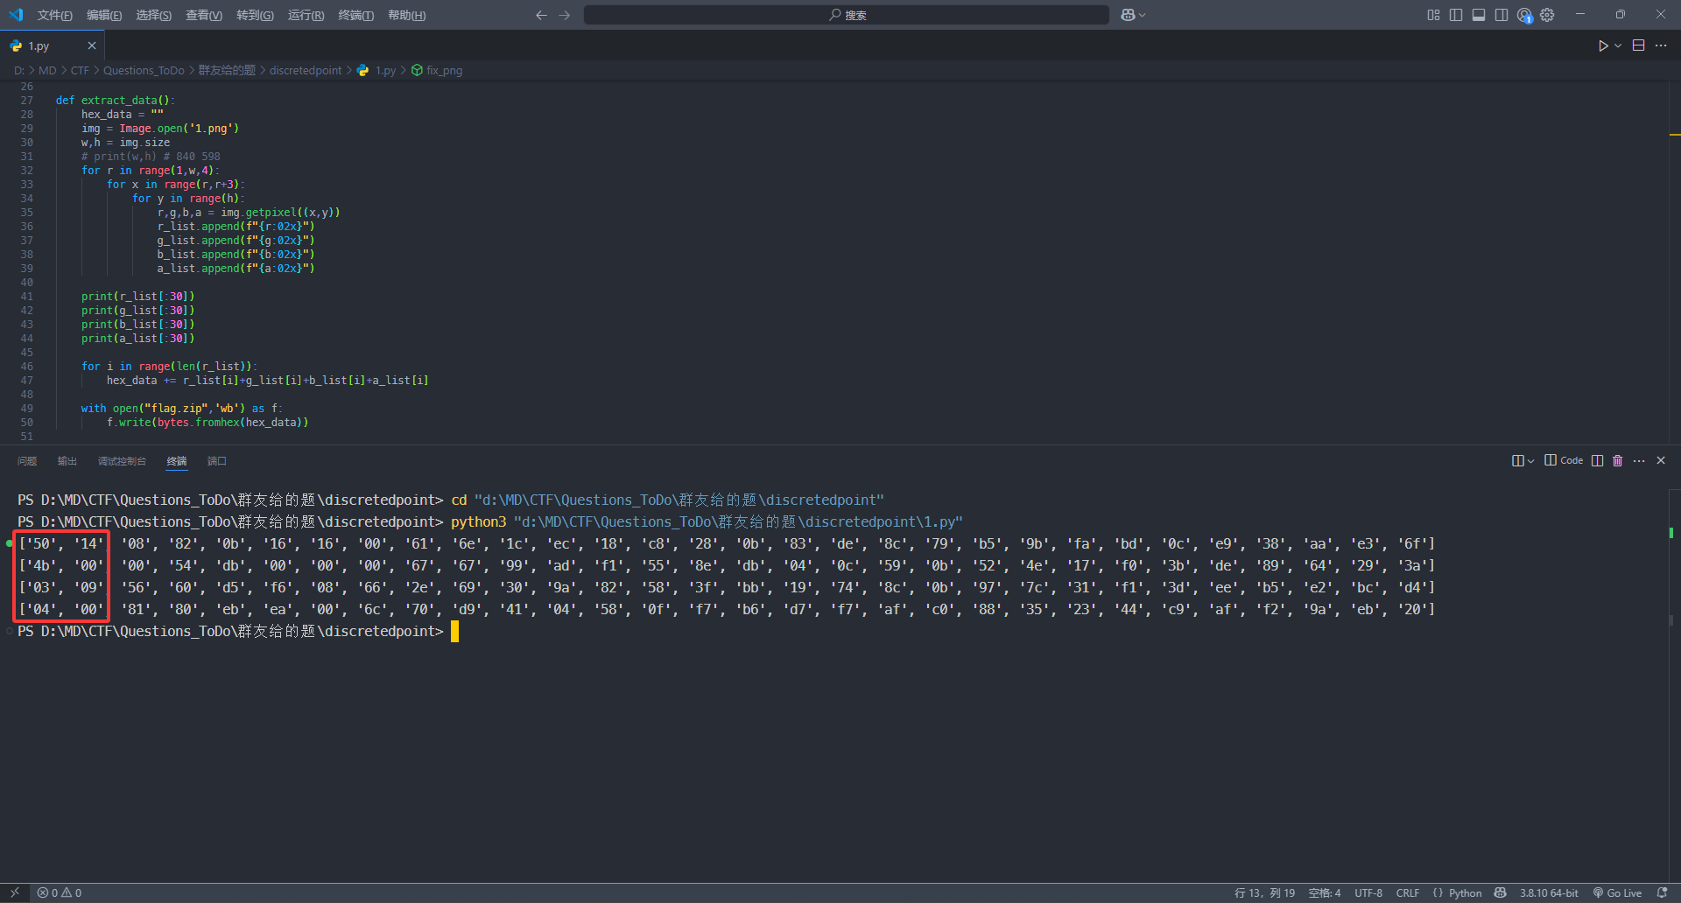The width and height of the screenshot is (1681, 903).
Task: Click line number 32 in the gutter
Action: click(26, 171)
